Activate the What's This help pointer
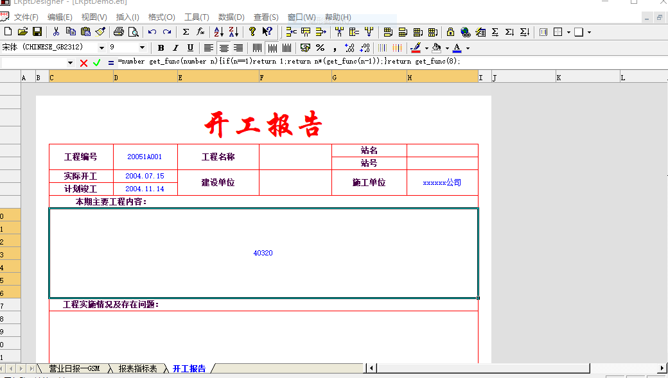 click(x=267, y=31)
